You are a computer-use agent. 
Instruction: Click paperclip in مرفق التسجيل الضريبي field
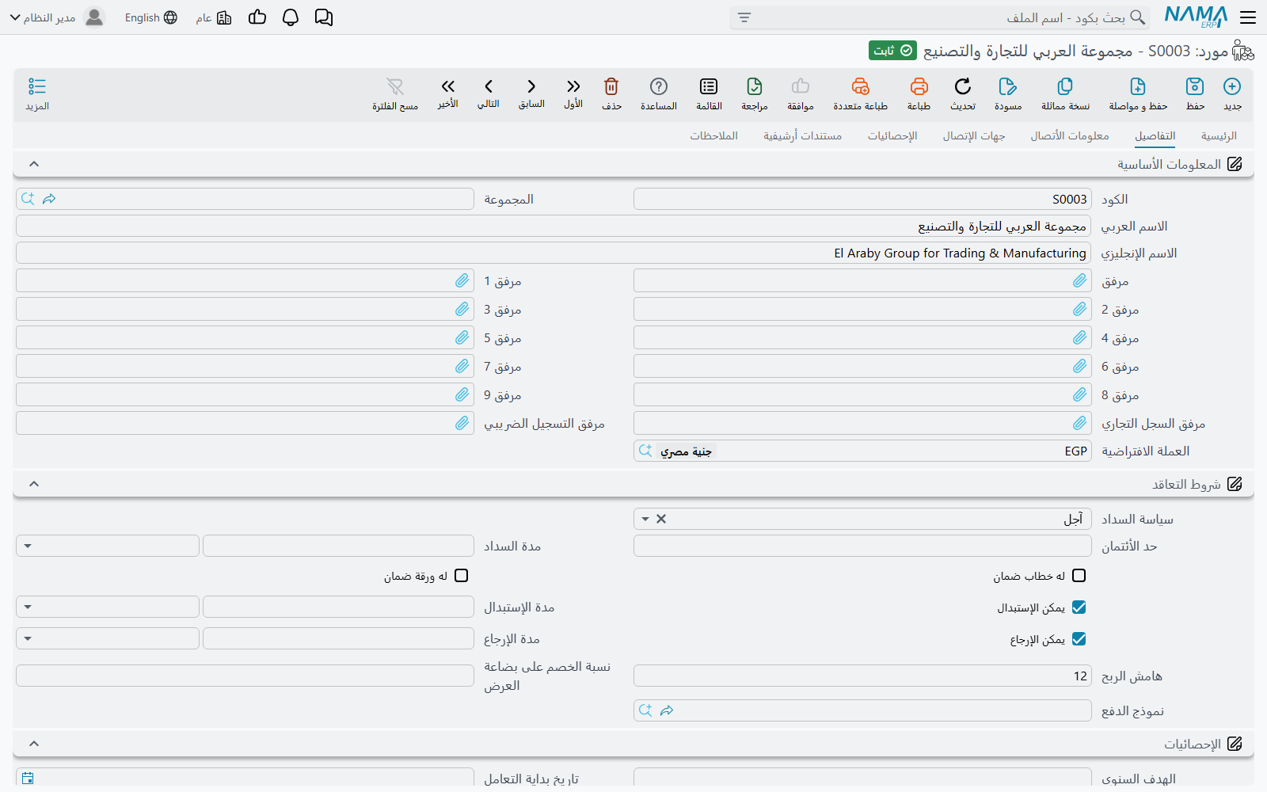click(462, 423)
